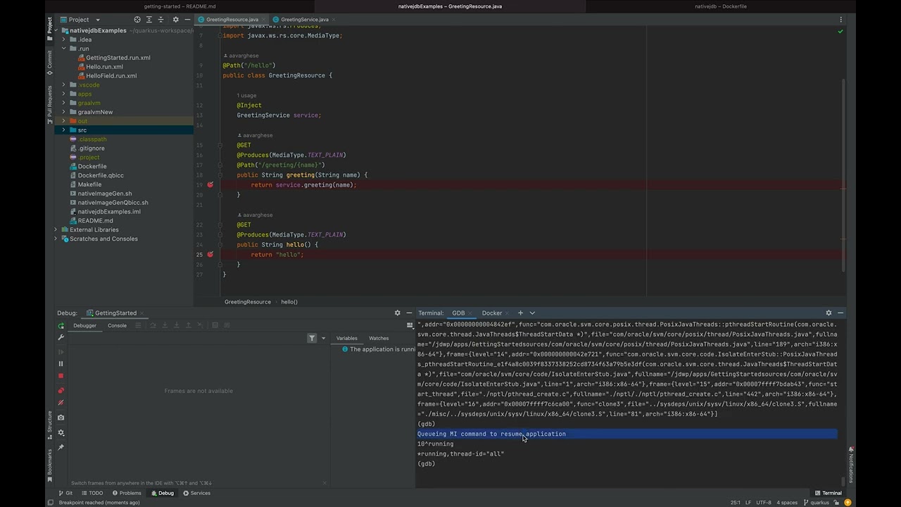
Task: Switch to Watches tab
Action: 379,338
